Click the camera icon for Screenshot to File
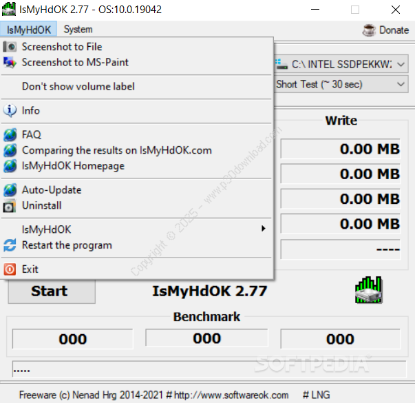 [x=10, y=47]
